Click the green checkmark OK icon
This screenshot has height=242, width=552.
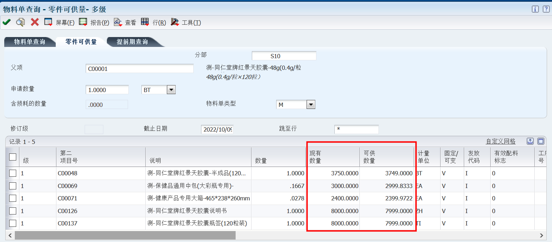(6, 22)
